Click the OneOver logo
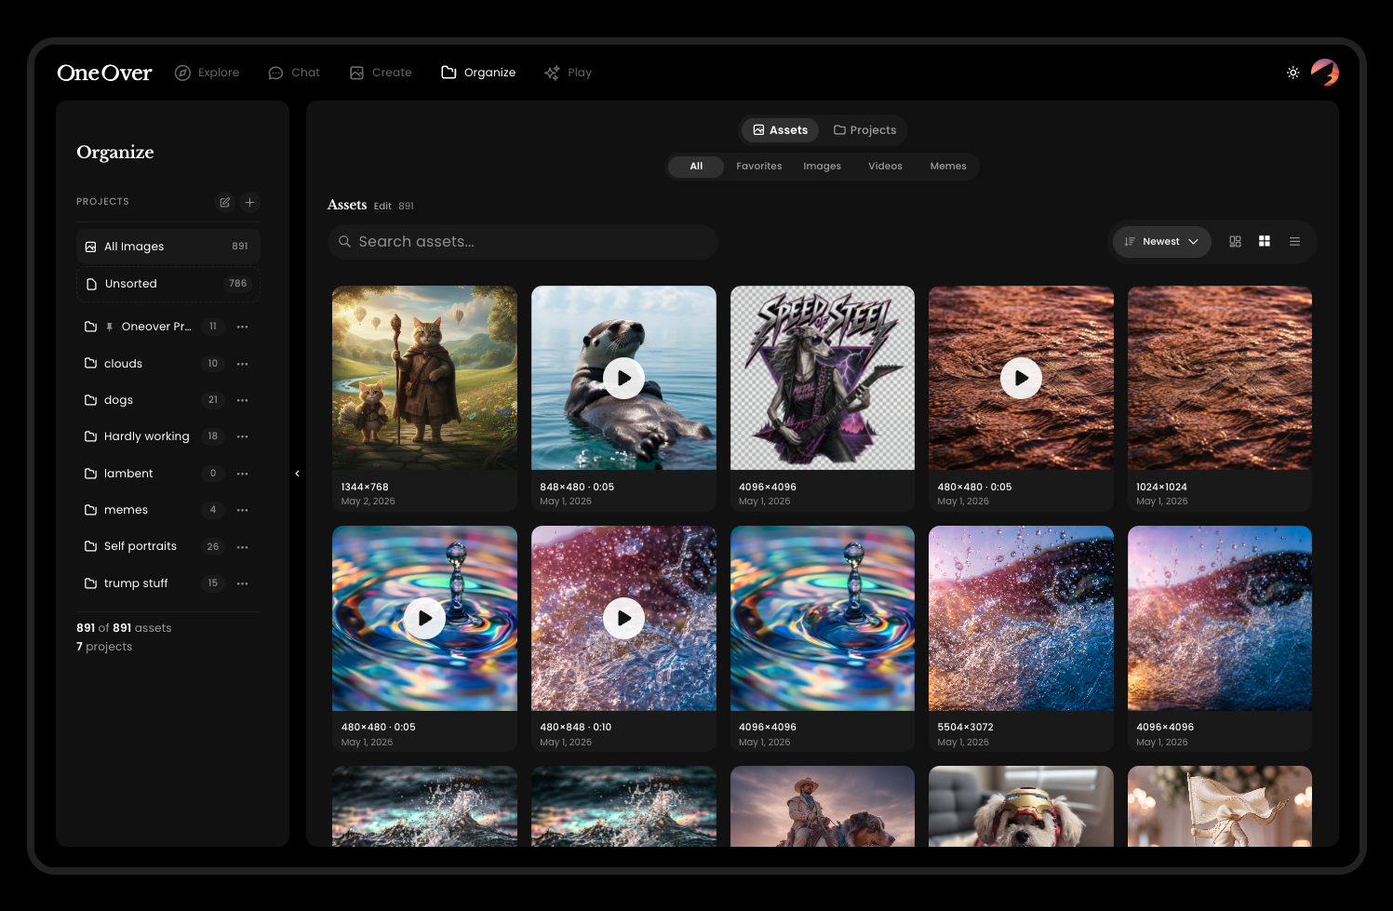 104,73
